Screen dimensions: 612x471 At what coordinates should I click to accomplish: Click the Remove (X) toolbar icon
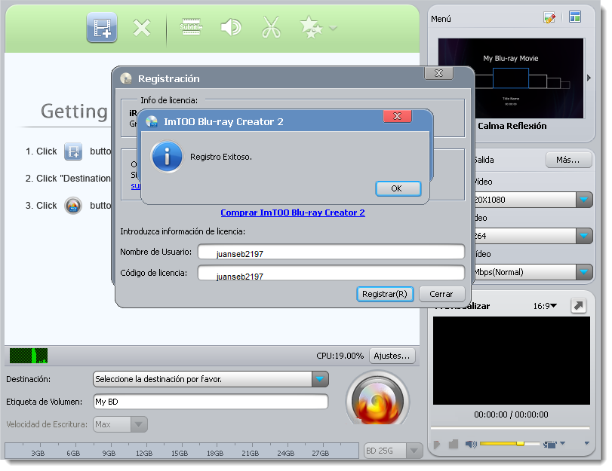tap(142, 28)
